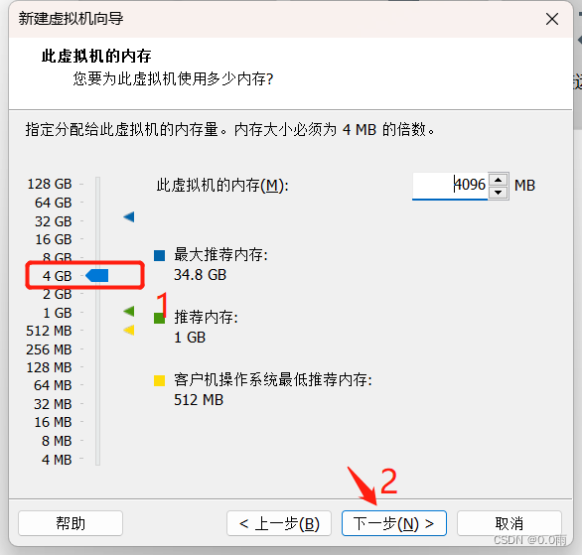This screenshot has width=582, height=555.
Task: Open 帮助 for this wizard
Action: [71, 523]
